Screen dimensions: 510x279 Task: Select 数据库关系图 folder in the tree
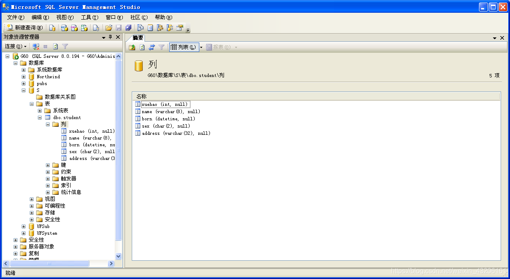tap(60, 97)
